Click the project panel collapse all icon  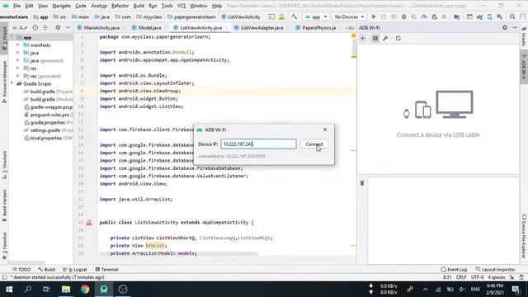tap(45, 27)
